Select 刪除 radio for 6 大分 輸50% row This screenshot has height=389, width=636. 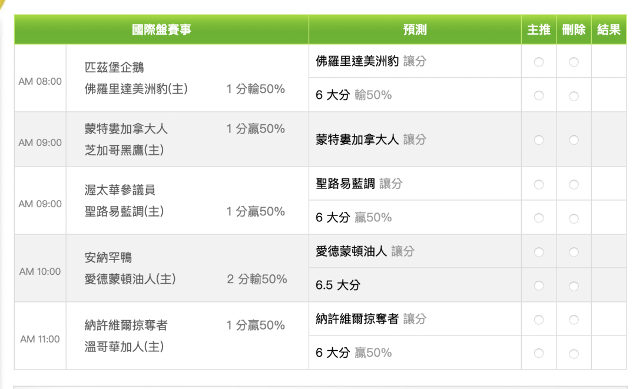point(574,95)
